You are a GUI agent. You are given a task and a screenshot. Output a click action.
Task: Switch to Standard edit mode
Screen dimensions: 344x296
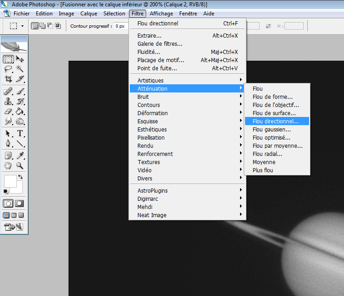[x=8, y=204]
